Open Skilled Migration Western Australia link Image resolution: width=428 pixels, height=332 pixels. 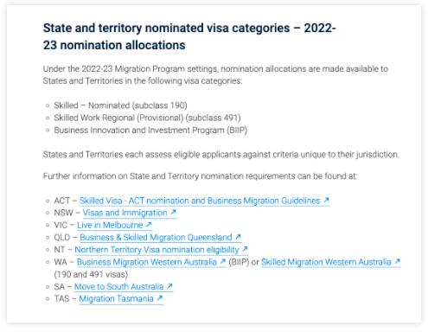pyautogui.click(x=331, y=262)
